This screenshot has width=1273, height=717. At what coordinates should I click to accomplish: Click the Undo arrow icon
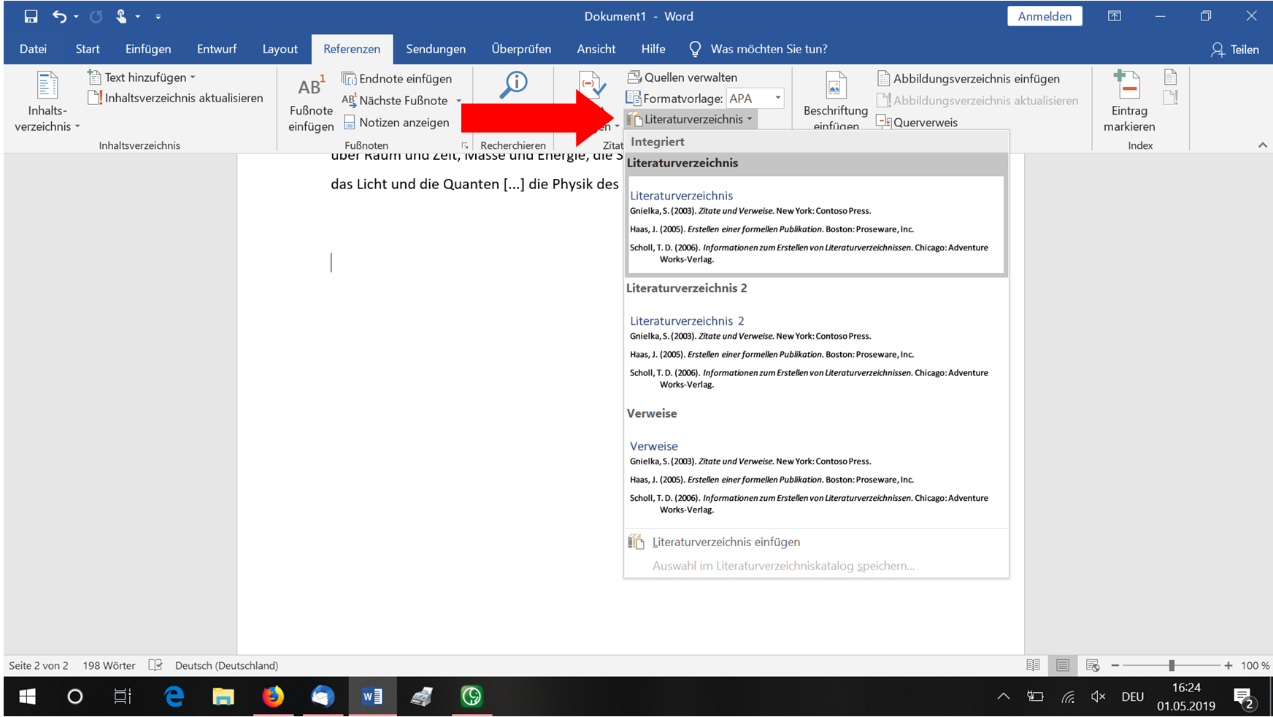tap(59, 16)
